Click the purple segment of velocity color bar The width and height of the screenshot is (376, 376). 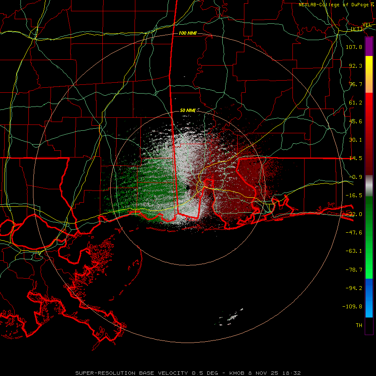click(x=369, y=47)
